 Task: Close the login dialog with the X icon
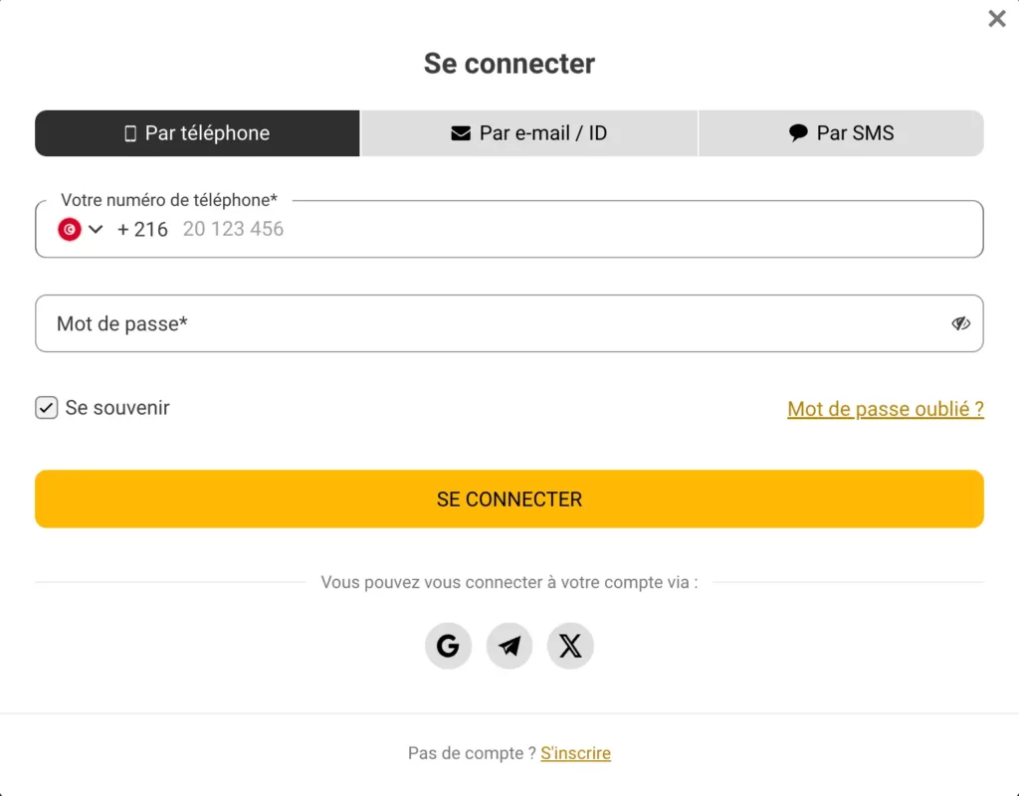point(996,18)
